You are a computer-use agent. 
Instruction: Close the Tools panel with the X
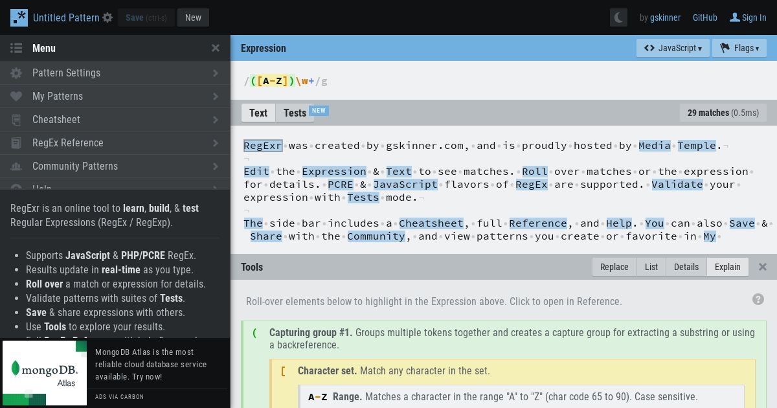(x=763, y=267)
